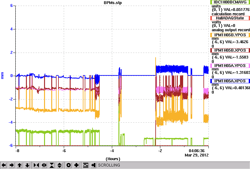Viewport: 250px width, 169px height.
Task: Zoom in horizontally using the inward triangles icon
Action: 36,165
